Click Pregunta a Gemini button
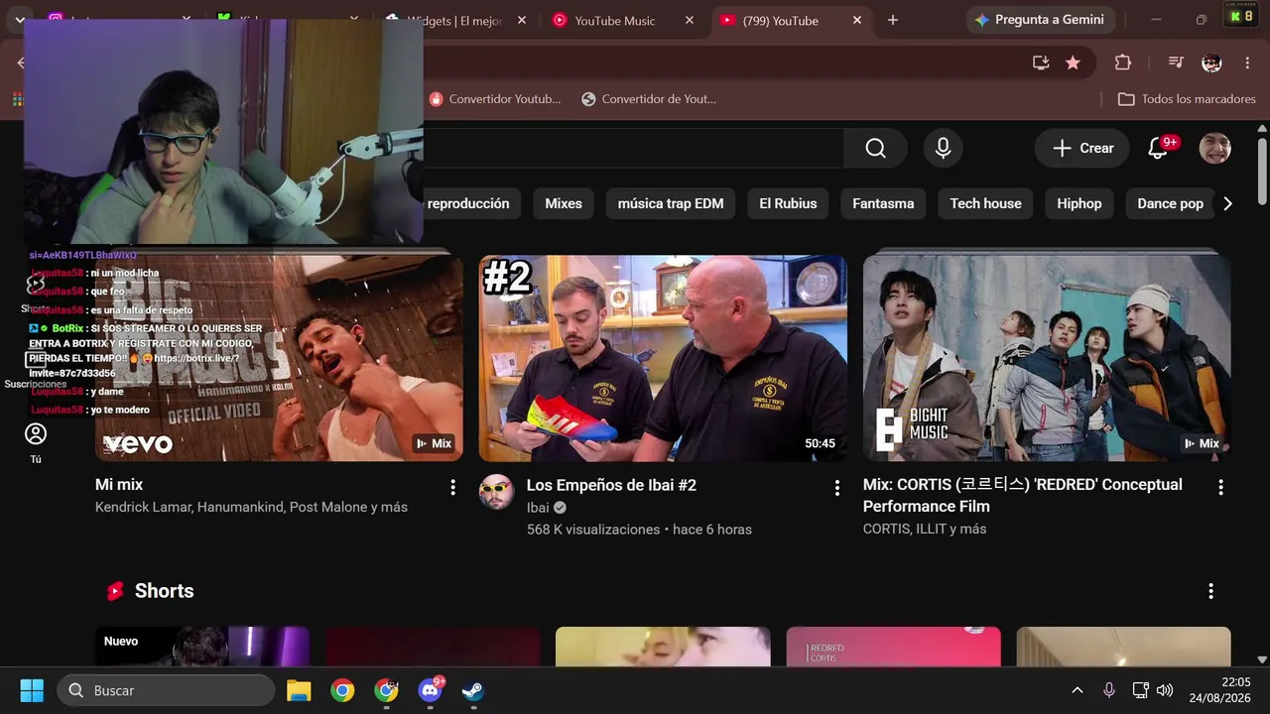Screen dimensions: 1270x714 point(1040,20)
